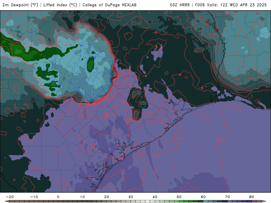Click the 40 label on the color scale
This screenshot has width=271, height=203.
pyautogui.click(x=155, y=197)
